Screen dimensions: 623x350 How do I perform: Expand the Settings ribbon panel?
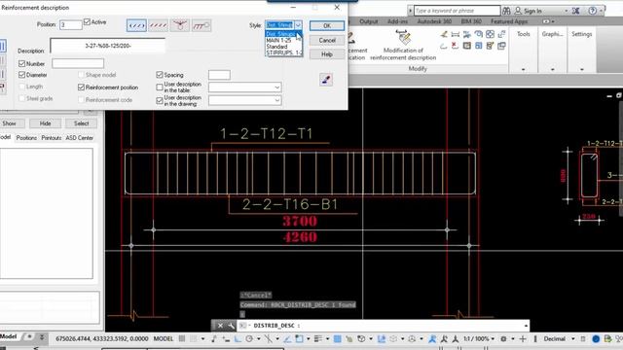(x=582, y=69)
